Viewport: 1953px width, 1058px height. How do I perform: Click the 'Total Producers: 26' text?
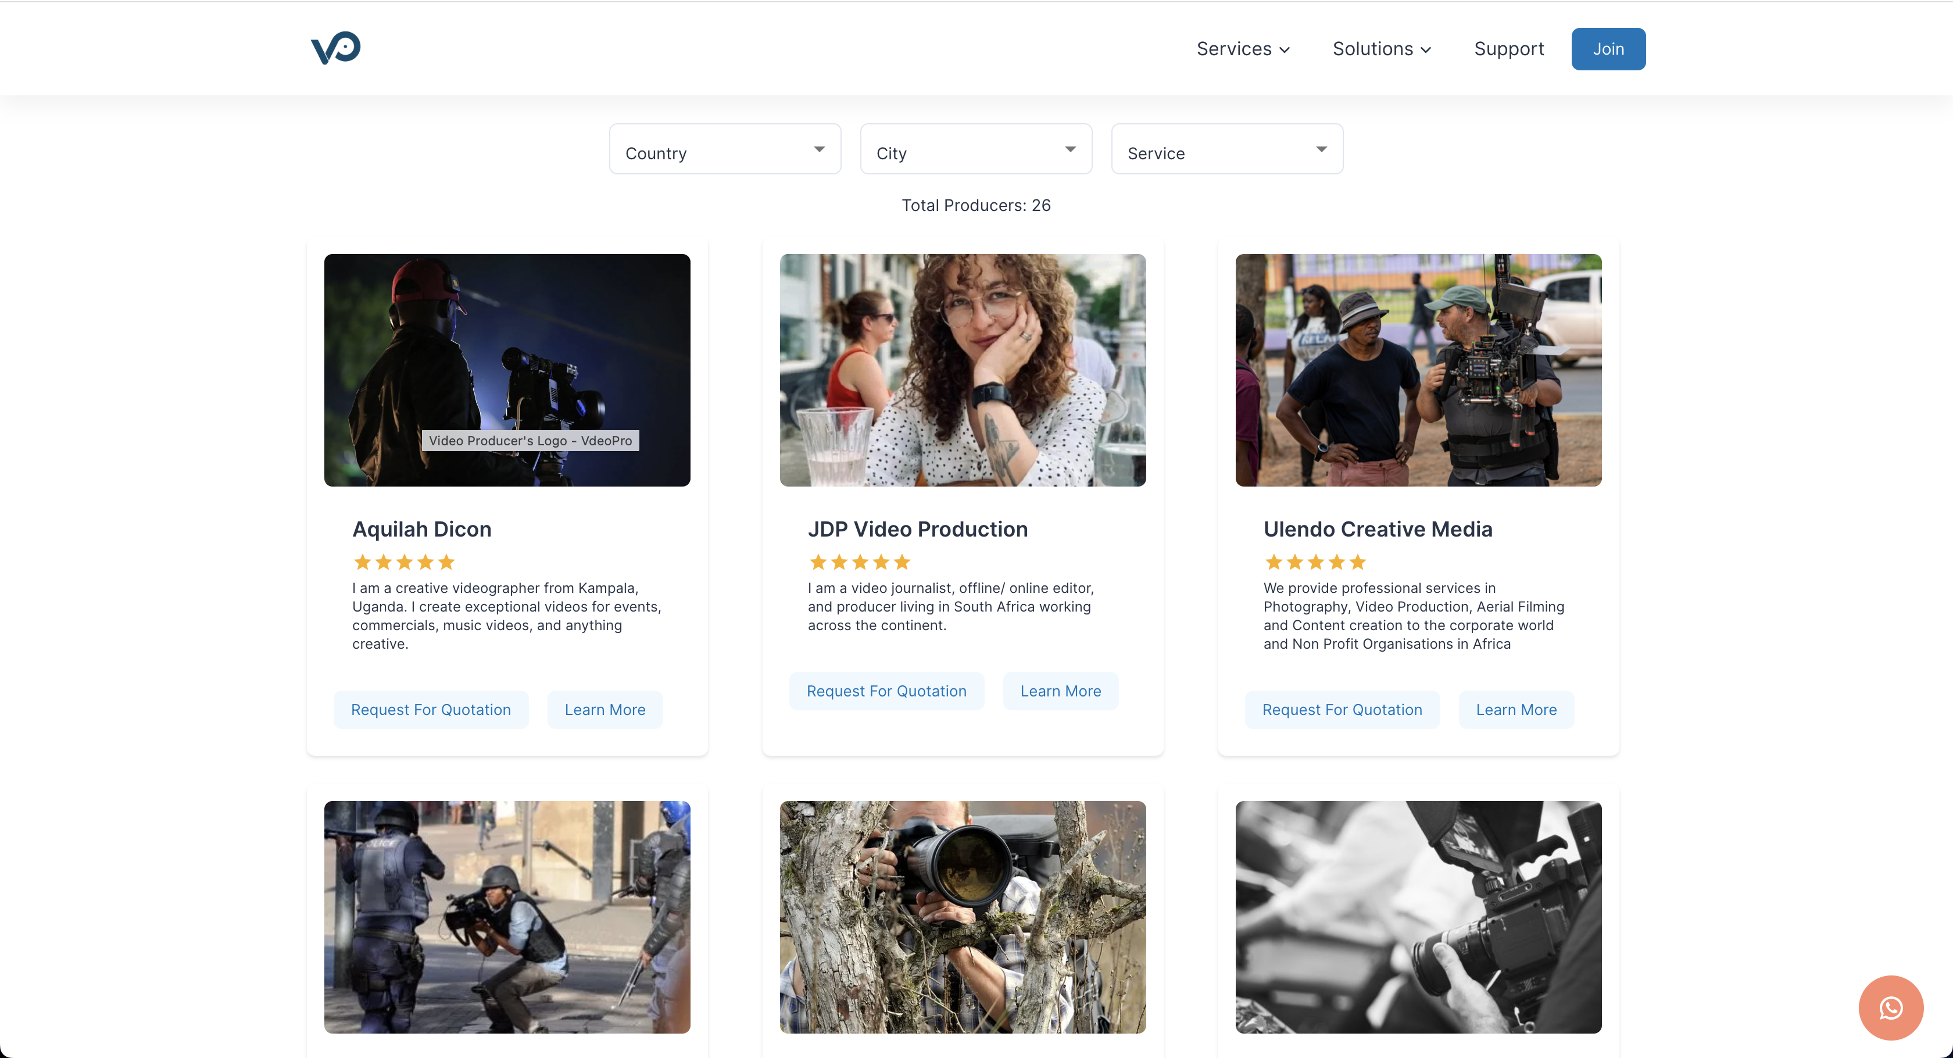[976, 205]
